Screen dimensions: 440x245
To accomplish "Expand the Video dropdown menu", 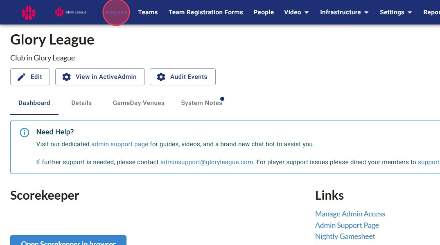I will click(x=296, y=12).
